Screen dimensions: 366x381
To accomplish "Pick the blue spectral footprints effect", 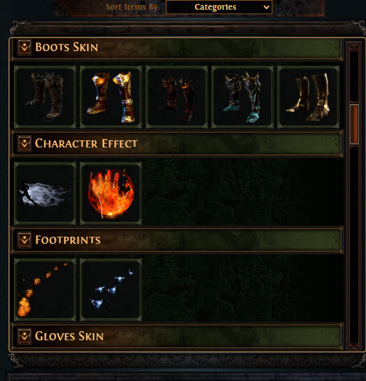I will coord(111,290).
